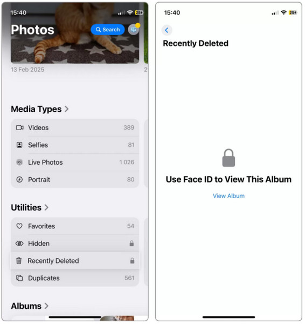Expand the Albums section

pos(30,306)
